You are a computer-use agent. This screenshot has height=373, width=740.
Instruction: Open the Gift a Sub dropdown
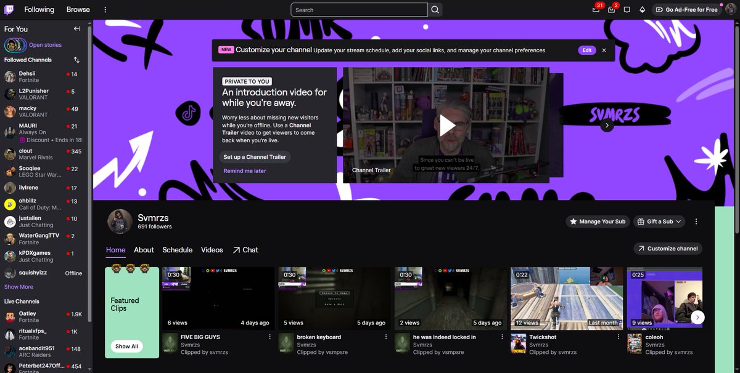659,222
